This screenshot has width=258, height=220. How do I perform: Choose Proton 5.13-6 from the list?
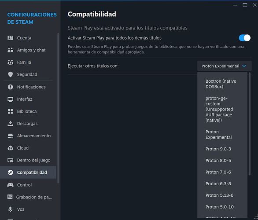222,195
